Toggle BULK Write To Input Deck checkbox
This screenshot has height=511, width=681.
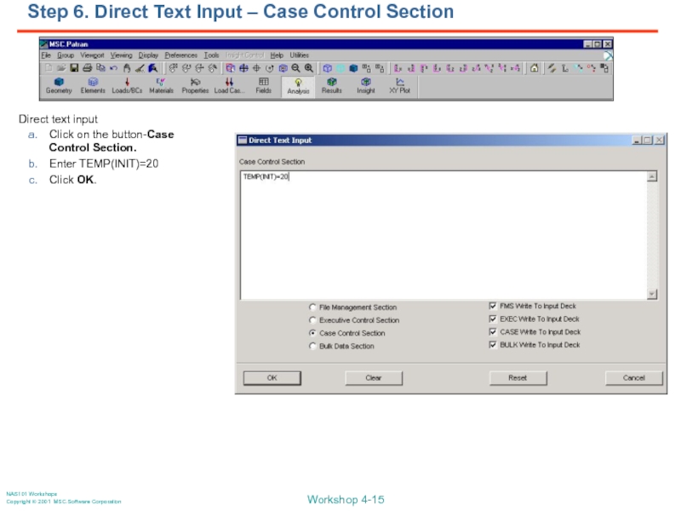[493, 345]
